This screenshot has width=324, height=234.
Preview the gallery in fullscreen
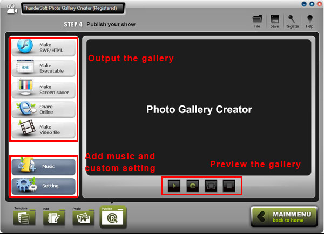(211, 186)
